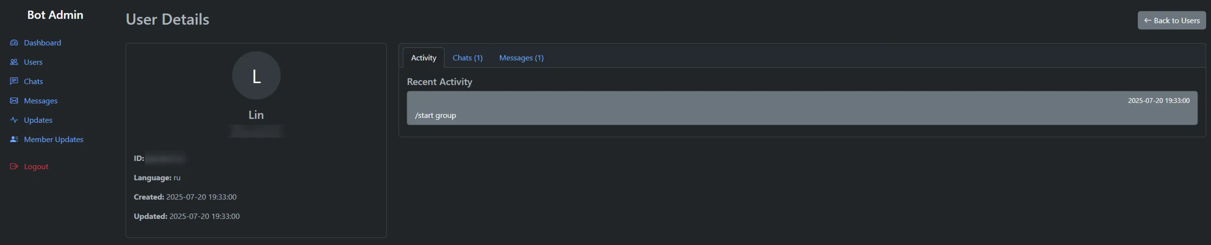Open the Messages (1) tab
Image resolution: width=1211 pixels, height=245 pixels.
521,58
